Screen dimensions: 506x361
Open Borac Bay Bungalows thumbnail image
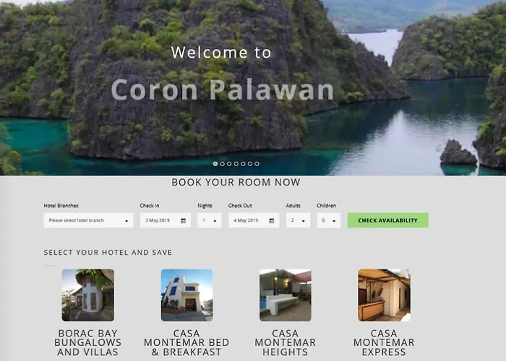point(88,295)
